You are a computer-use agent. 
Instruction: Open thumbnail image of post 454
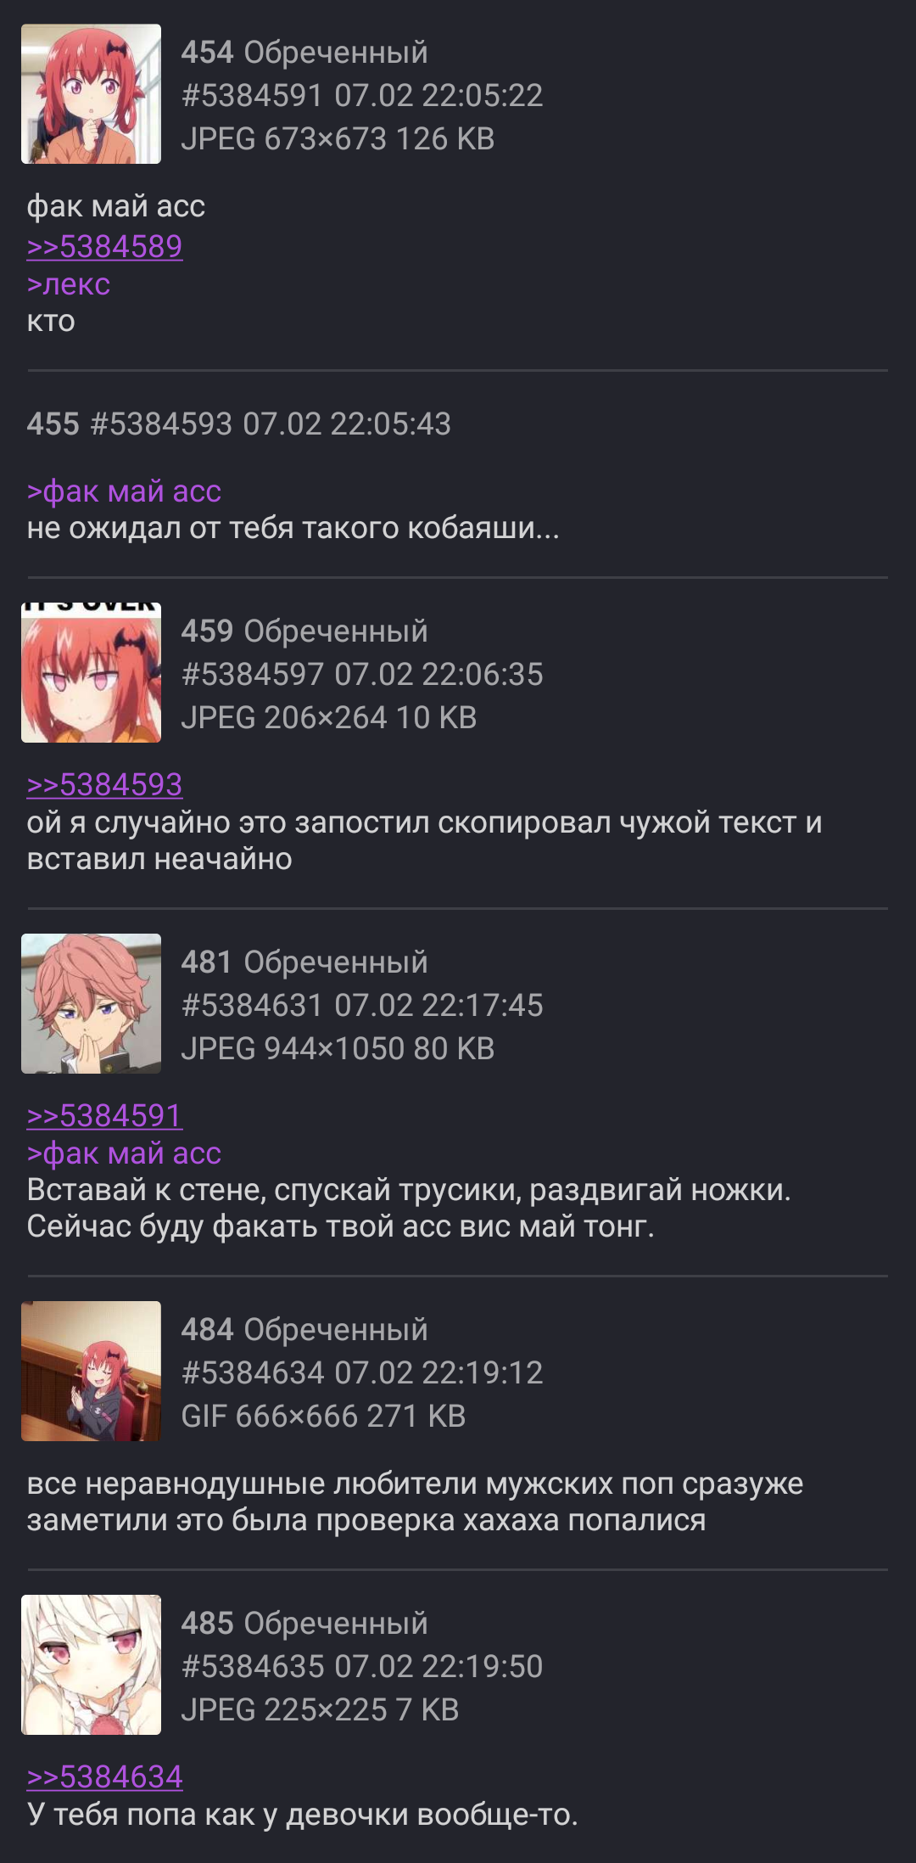tap(91, 94)
